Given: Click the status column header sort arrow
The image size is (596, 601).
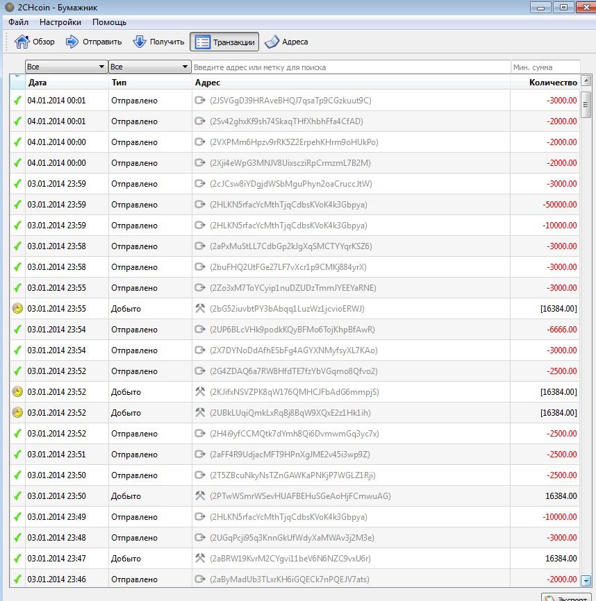Looking at the screenshot, I should [17, 82].
